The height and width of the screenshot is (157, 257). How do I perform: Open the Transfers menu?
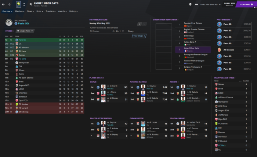[x=51, y=11]
